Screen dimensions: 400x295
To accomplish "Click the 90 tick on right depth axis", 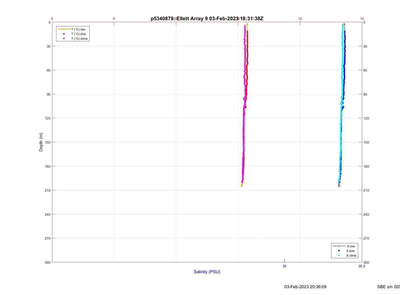I will pos(365,94).
